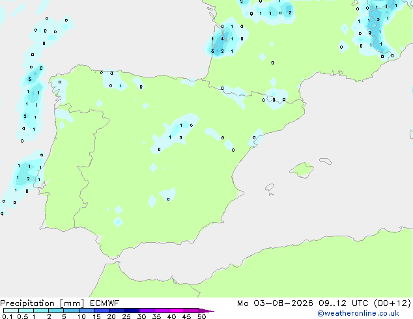The height and width of the screenshot is (319, 413).
Task: Click the 0.1–0.5 mm legend color swatch
Action: point(11,311)
